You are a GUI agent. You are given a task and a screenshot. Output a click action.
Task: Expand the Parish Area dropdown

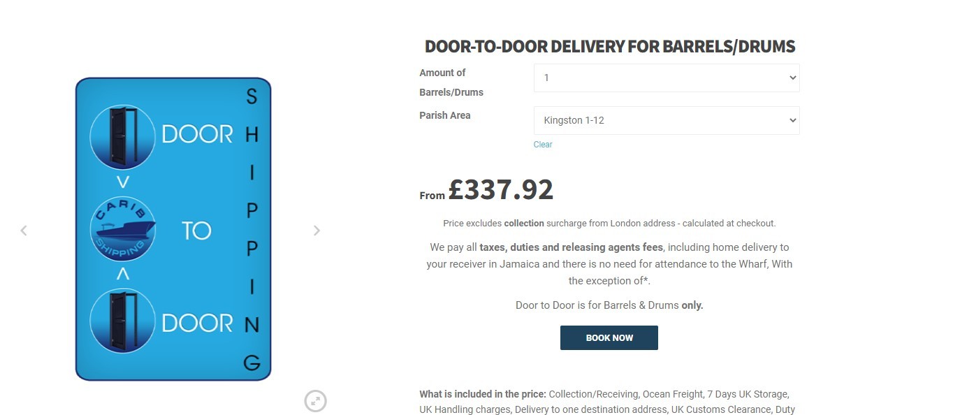coord(666,120)
